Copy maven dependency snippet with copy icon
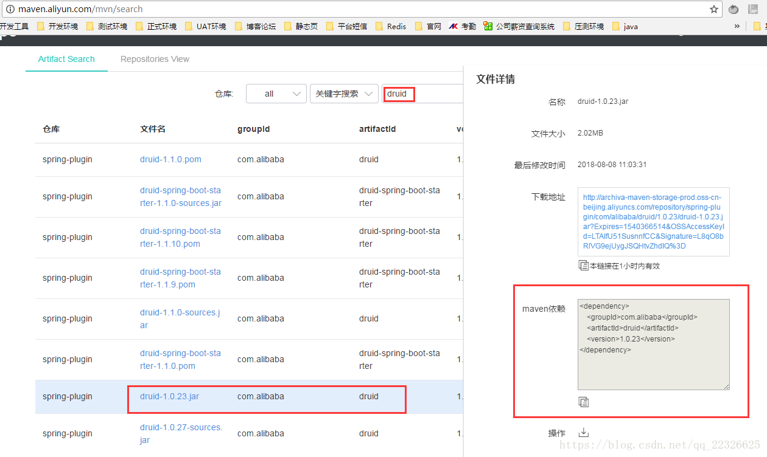Screen dimensions: 767x457 pyautogui.click(x=583, y=402)
